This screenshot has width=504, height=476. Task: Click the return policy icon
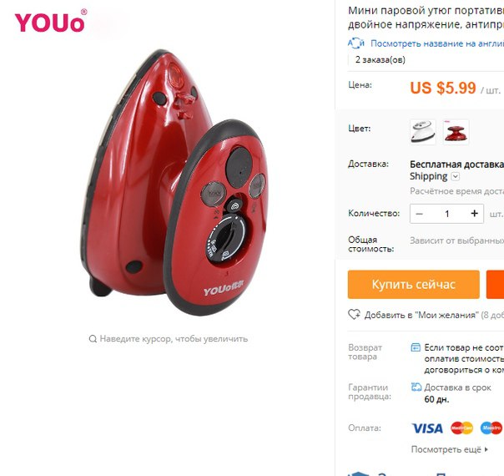(x=416, y=347)
